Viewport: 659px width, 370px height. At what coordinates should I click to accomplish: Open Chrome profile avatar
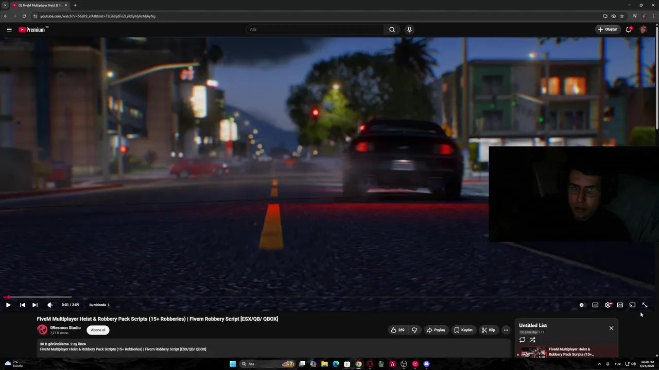644,16
